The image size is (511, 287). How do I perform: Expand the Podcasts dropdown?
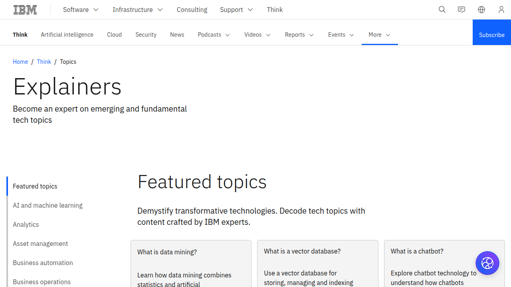click(214, 35)
